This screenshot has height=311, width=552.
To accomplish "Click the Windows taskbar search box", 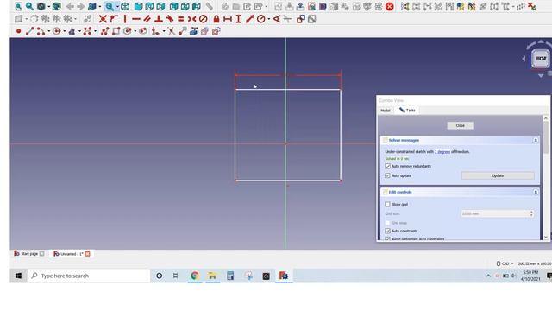I will point(88,276).
